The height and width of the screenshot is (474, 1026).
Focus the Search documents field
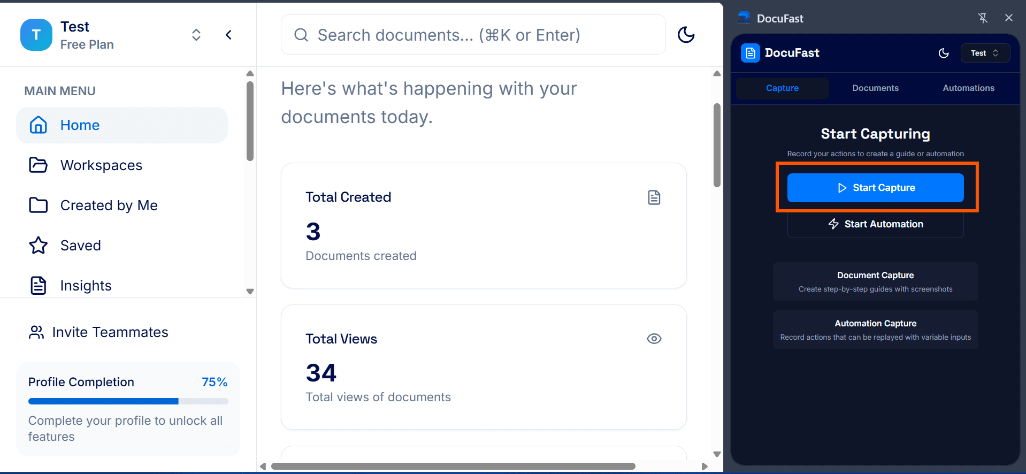point(473,35)
